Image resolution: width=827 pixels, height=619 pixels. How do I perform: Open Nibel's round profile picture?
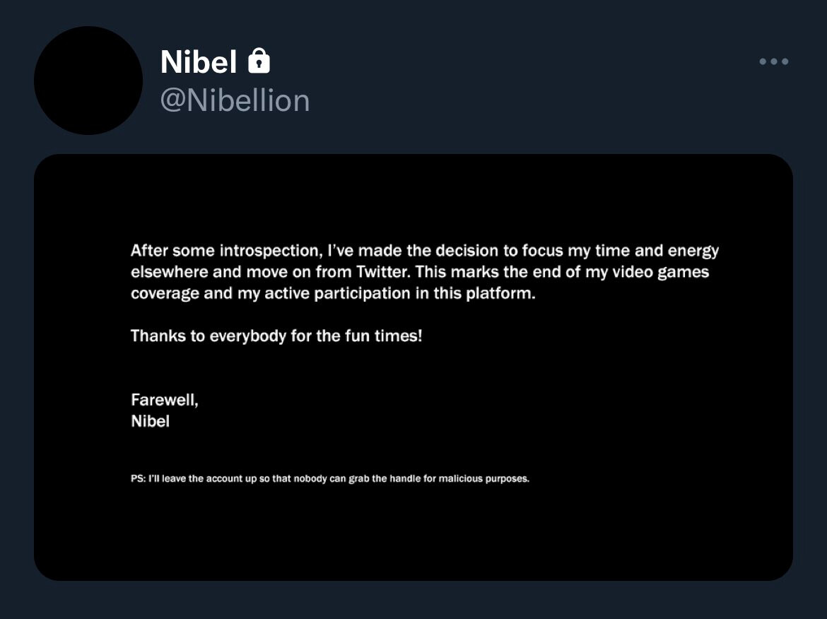88,81
